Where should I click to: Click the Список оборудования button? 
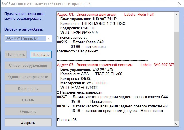(28, 65)
